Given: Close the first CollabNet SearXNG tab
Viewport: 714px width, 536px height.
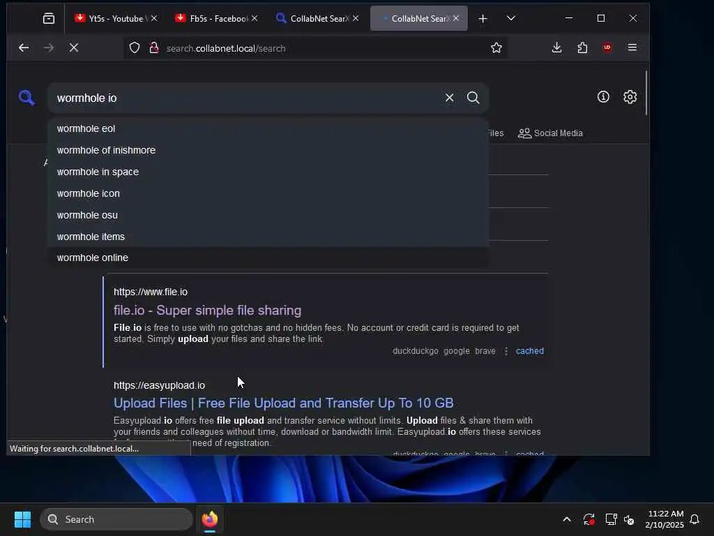Looking at the screenshot, I should click(x=356, y=18).
